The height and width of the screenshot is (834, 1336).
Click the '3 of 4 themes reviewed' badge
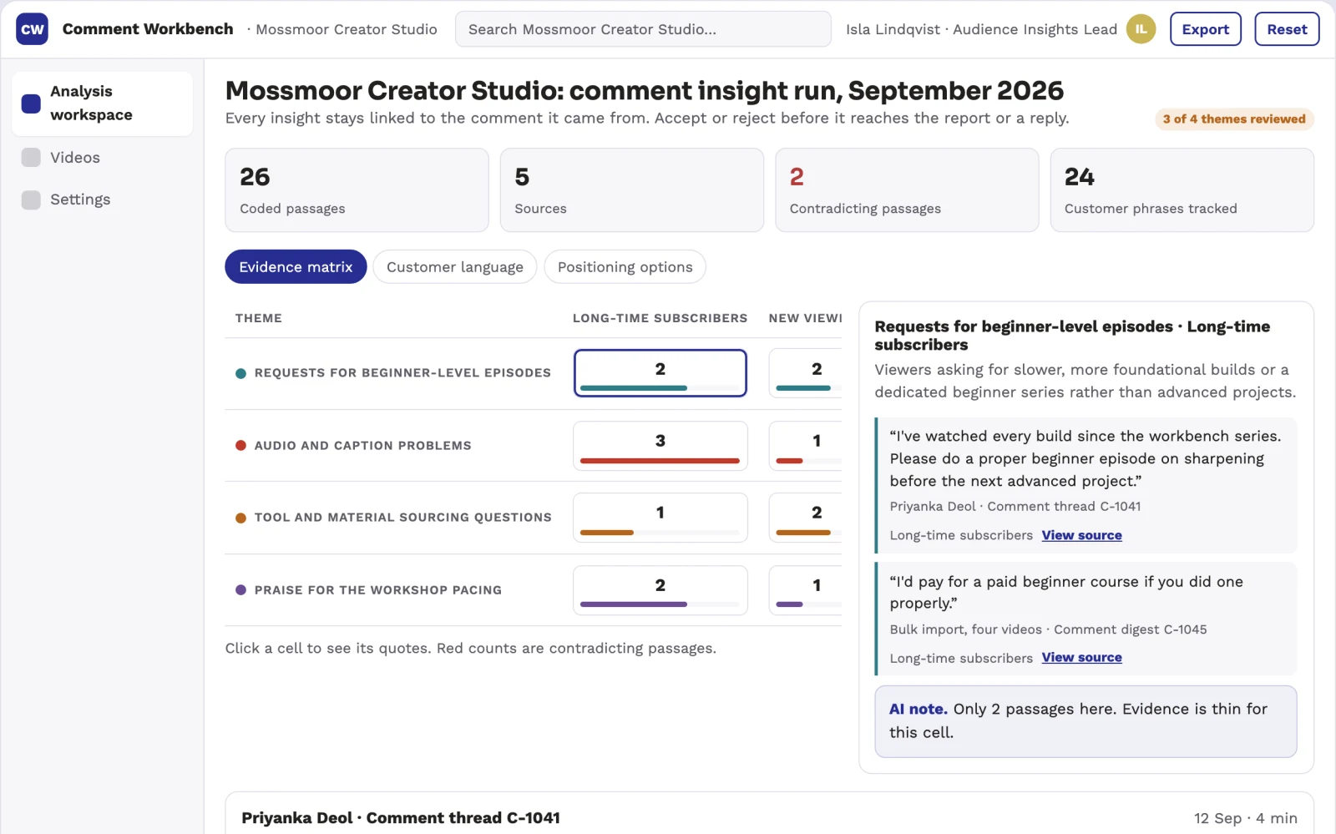tap(1234, 119)
